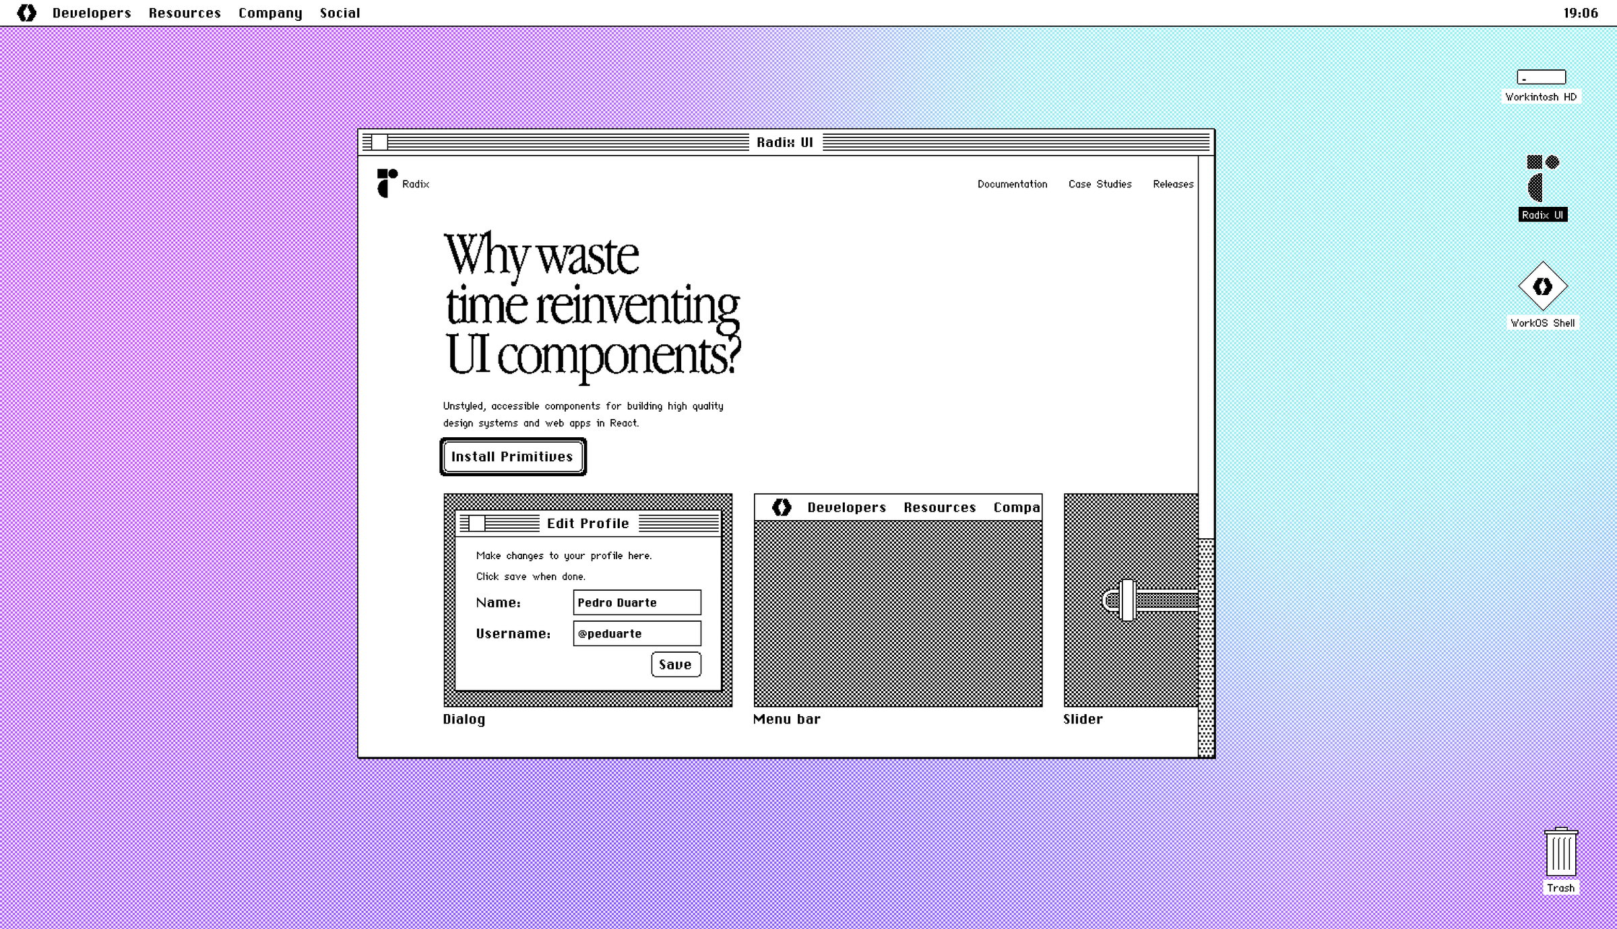1617x929 pixels.
Task: Open the Social menu in top bar
Action: 340,13
